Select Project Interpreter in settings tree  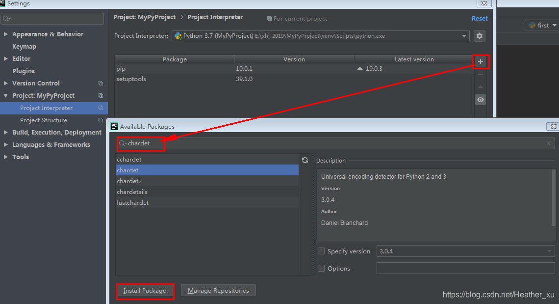pos(53,108)
